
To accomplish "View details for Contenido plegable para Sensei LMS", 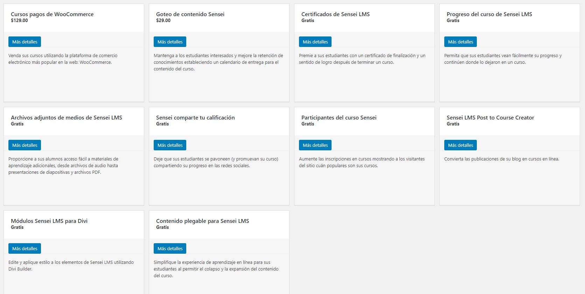I will pyautogui.click(x=170, y=248).
